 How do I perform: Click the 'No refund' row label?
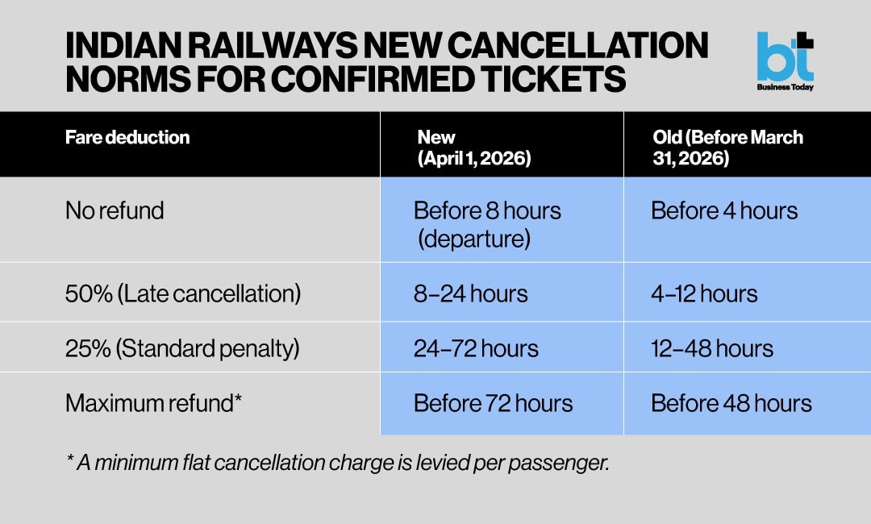click(x=115, y=211)
